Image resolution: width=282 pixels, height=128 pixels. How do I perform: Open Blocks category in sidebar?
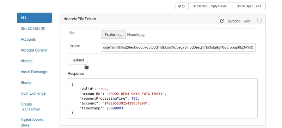(26, 82)
